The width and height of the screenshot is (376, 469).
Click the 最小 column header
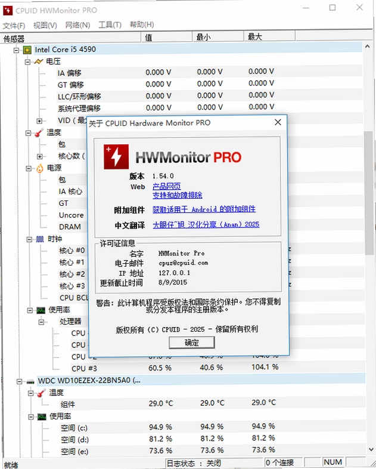click(x=218, y=36)
